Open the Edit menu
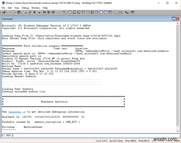 click(10, 8)
